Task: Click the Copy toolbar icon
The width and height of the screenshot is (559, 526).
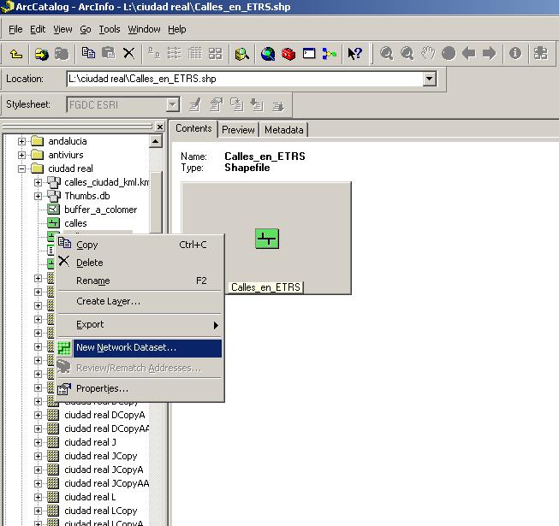Action: click(88, 53)
